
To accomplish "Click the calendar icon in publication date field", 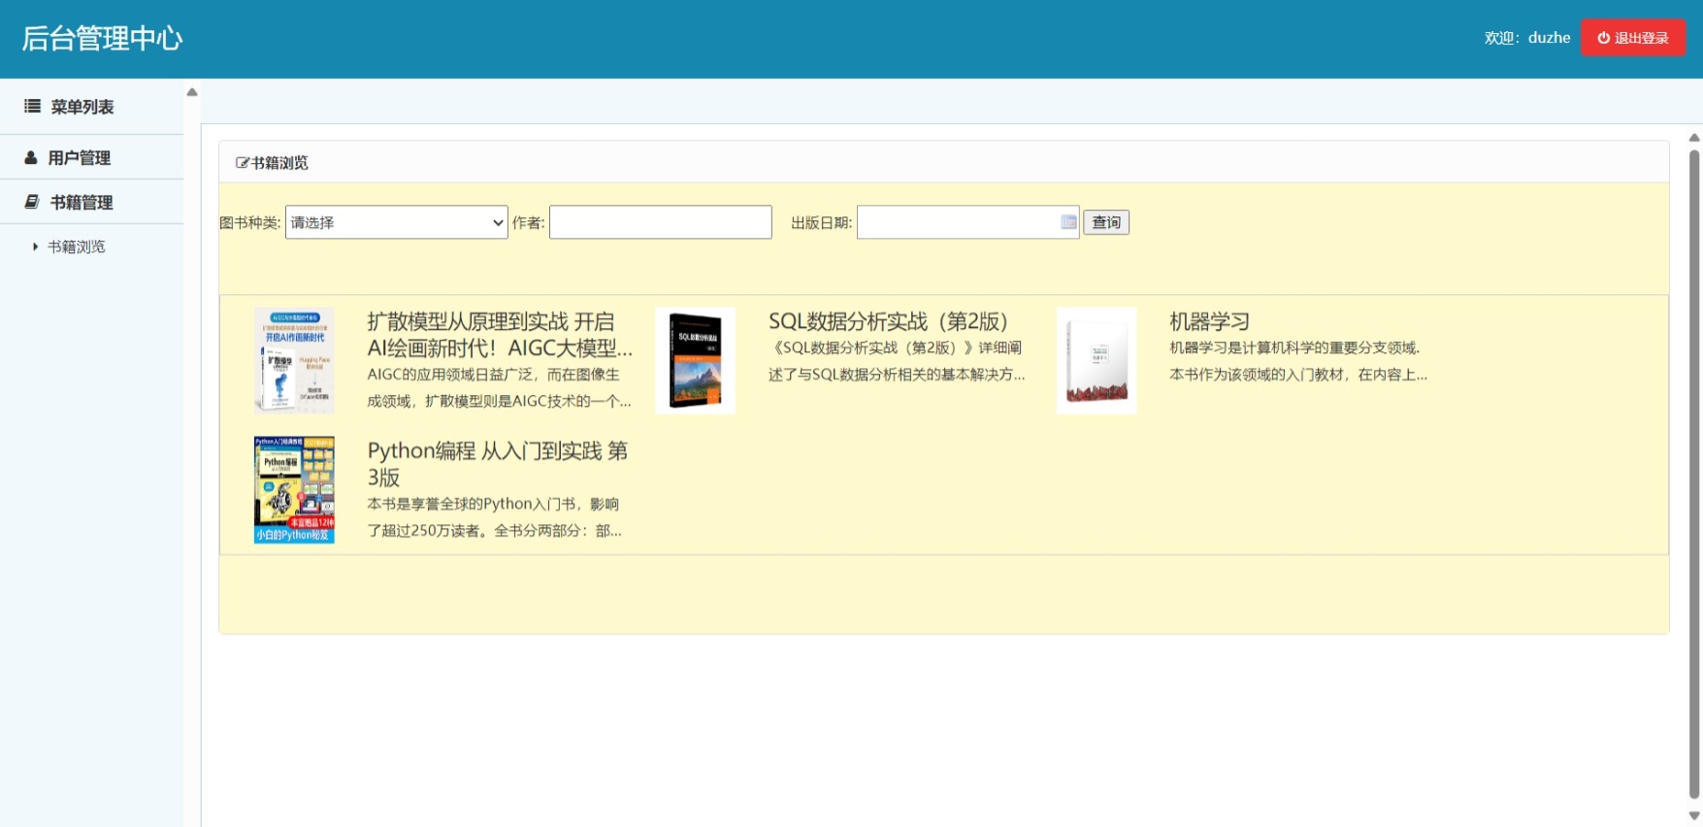I will point(1068,222).
